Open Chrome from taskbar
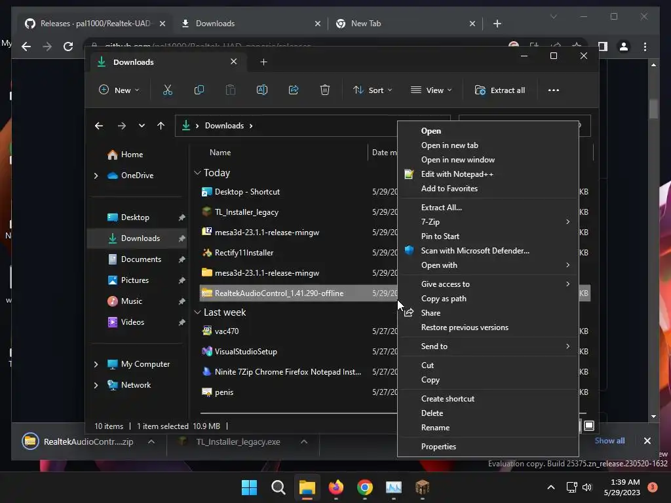 tap(364, 487)
